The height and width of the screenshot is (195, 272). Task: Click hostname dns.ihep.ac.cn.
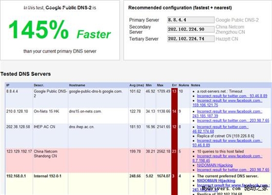coord(82,127)
